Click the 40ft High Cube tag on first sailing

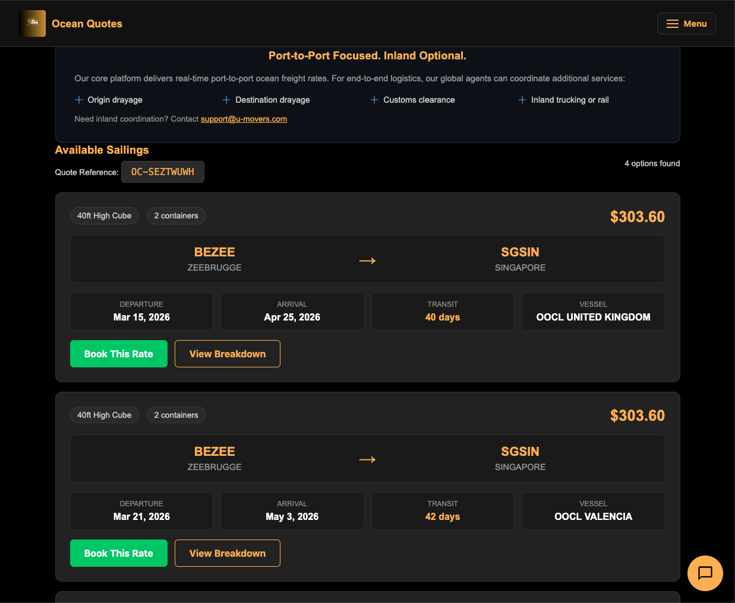tap(105, 215)
